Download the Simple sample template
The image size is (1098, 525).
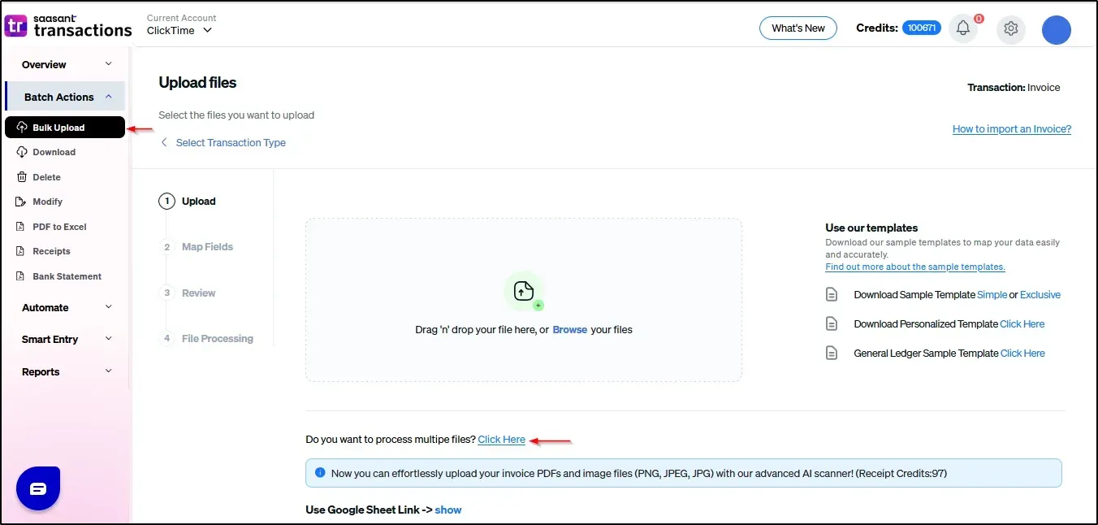992,295
